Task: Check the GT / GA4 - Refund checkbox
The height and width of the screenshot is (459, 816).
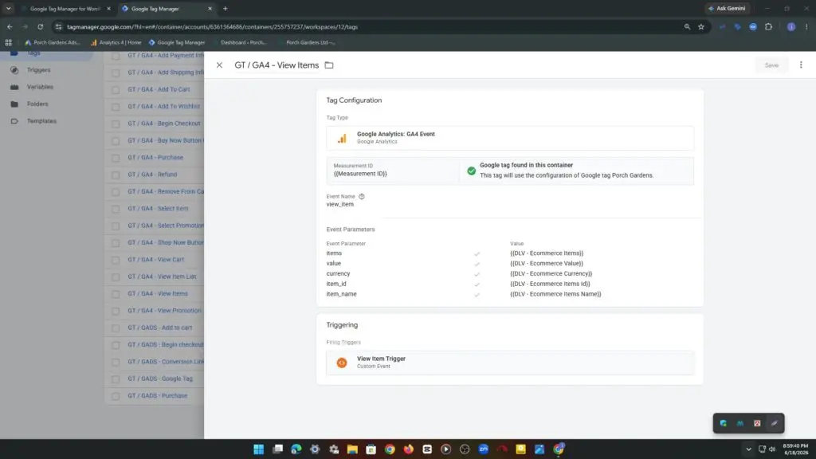Action: click(116, 175)
